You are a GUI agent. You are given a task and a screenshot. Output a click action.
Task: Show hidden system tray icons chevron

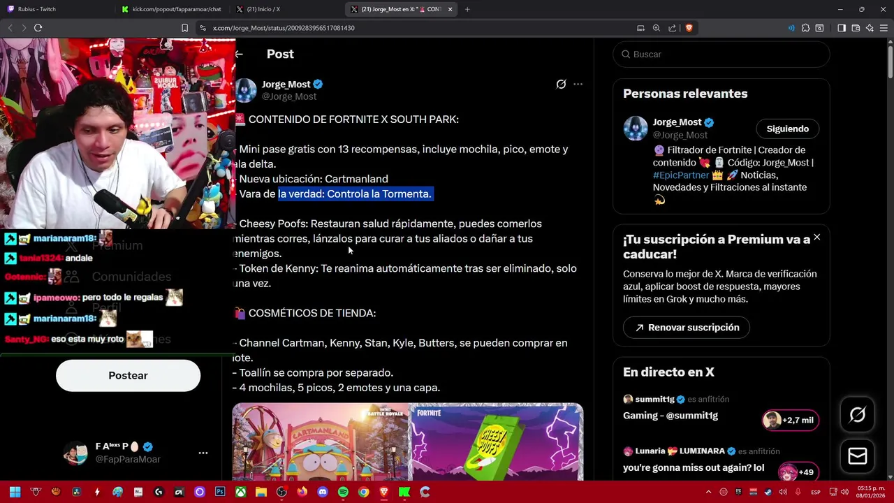pyautogui.click(x=708, y=492)
